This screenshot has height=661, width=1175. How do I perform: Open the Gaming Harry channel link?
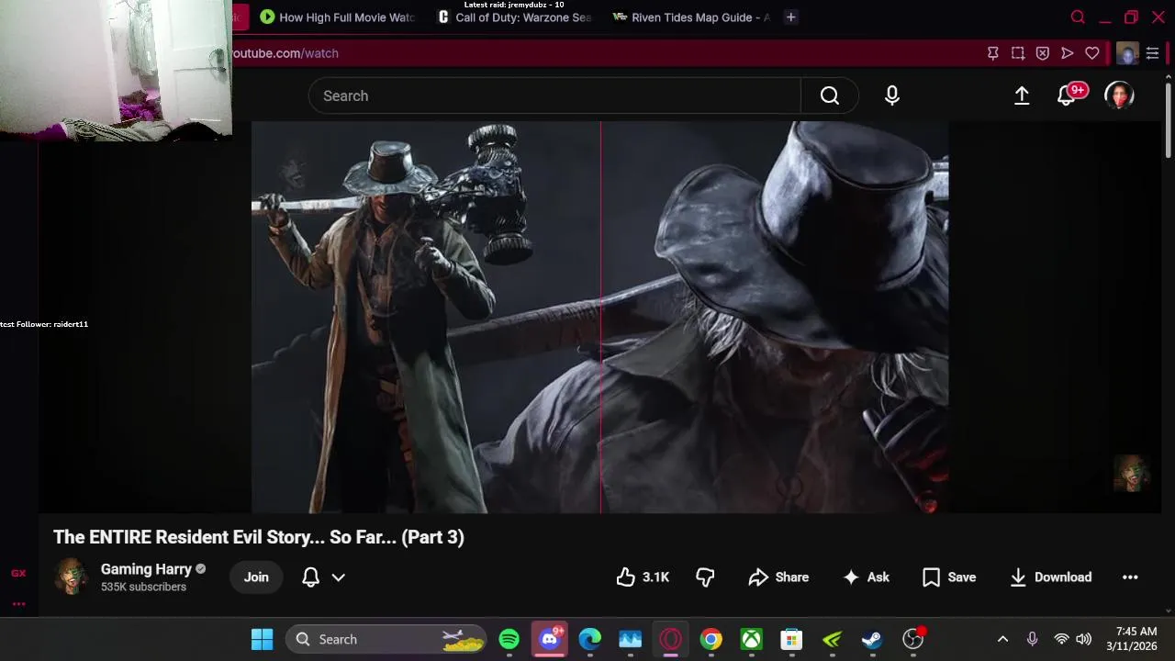click(x=146, y=569)
